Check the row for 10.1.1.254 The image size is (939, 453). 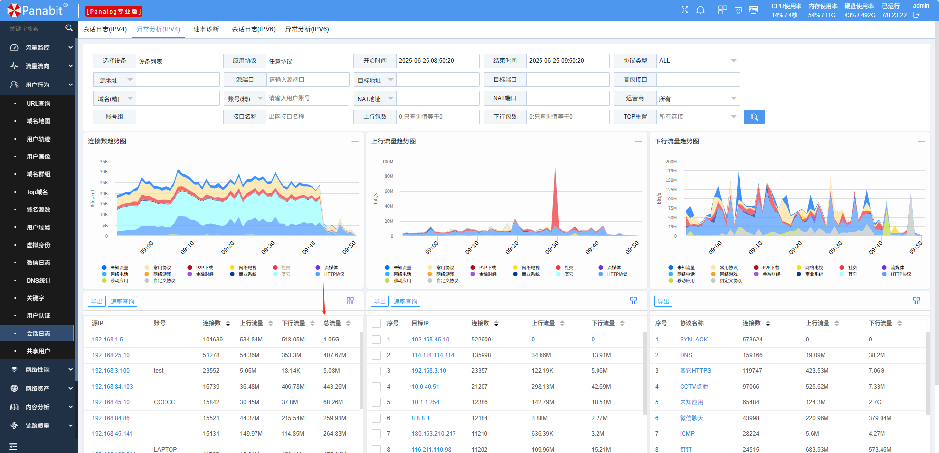(376, 402)
